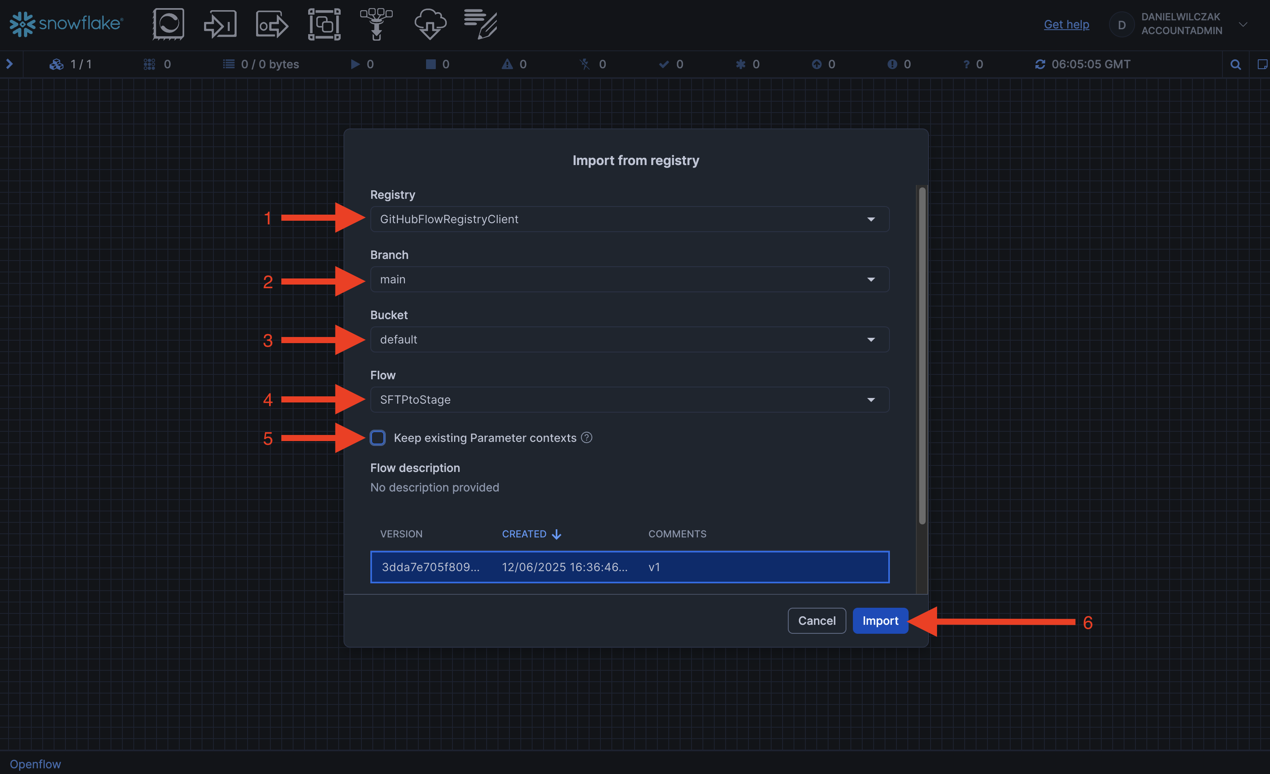Image resolution: width=1270 pixels, height=774 pixels.
Task: Expand the Branch dropdown showing main
Action: click(629, 279)
